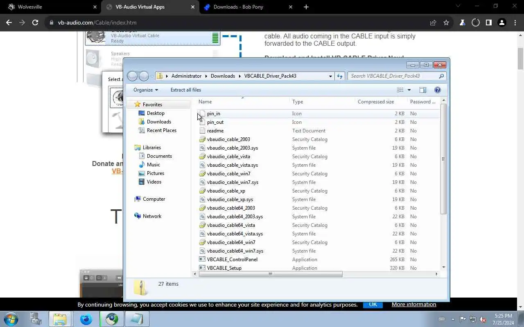
Task: Click the Chrome address bar URL
Action: [x=97, y=23]
